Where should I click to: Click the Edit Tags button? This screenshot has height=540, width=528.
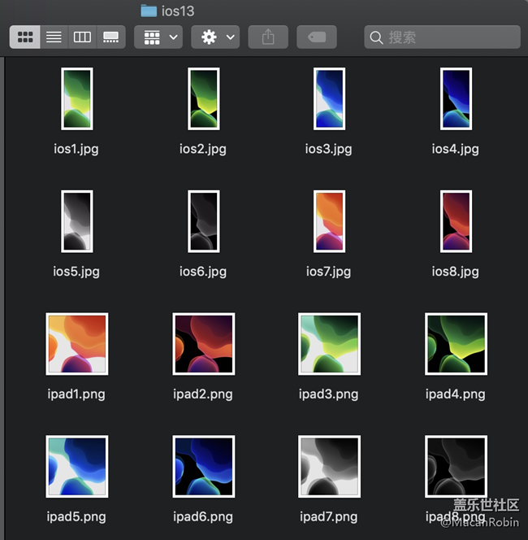point(317,37)
